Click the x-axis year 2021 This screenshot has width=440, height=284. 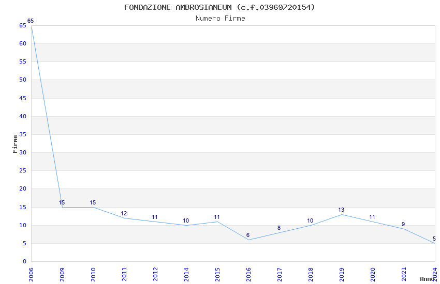tap(404, 274)
